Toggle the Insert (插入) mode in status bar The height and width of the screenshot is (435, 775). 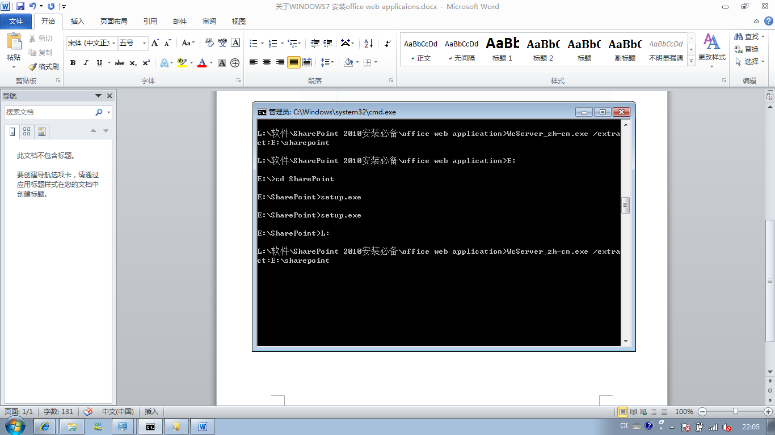tap(151, 412)
